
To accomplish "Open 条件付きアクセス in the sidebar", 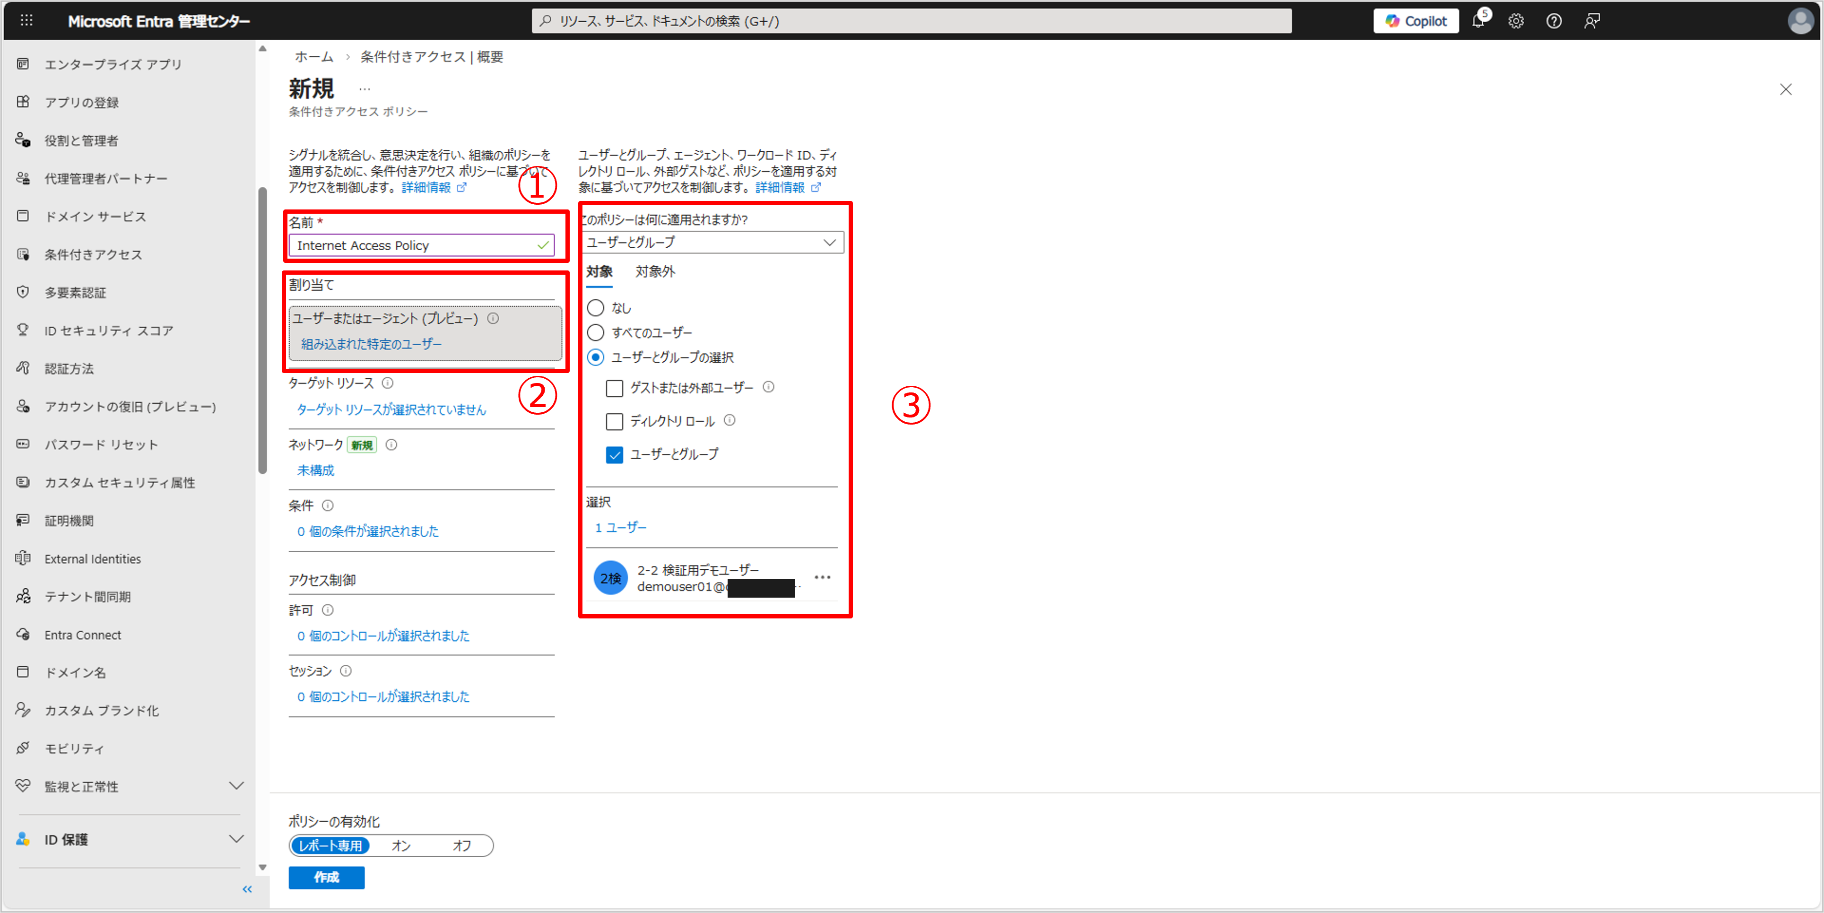I will (93, 254).
